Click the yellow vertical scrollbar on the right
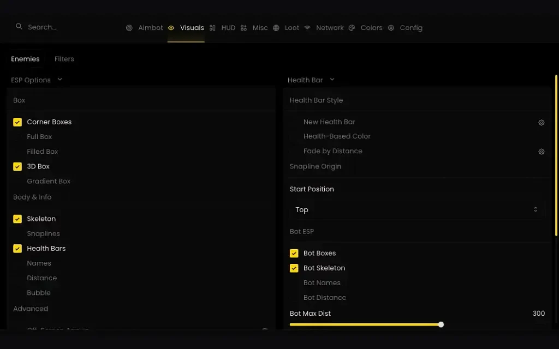The image size is (559, 349). 556,155
